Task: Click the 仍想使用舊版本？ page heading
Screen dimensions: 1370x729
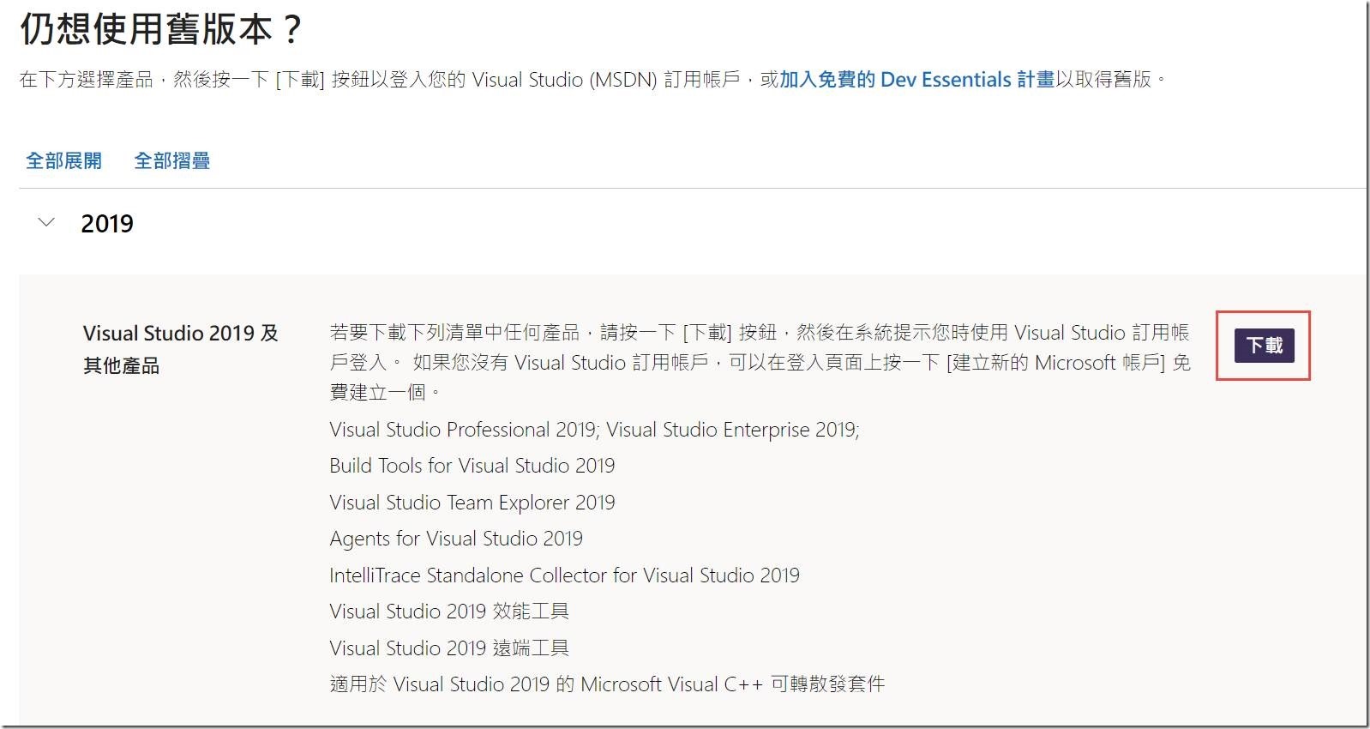Action: pos(161,29)
